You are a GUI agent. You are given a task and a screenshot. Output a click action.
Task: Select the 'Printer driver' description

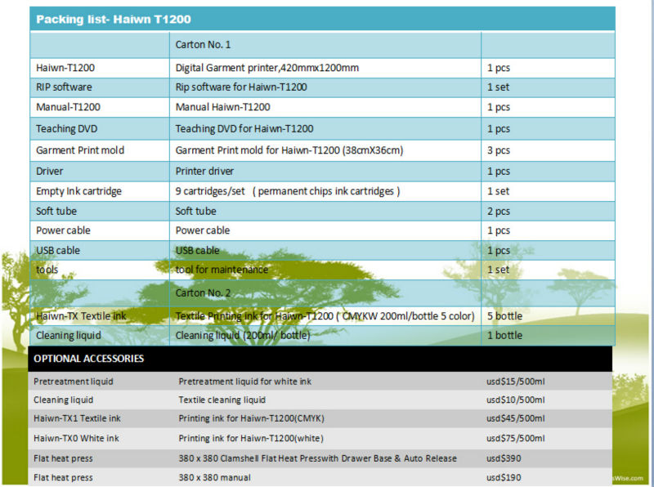[x=204, y=171]
